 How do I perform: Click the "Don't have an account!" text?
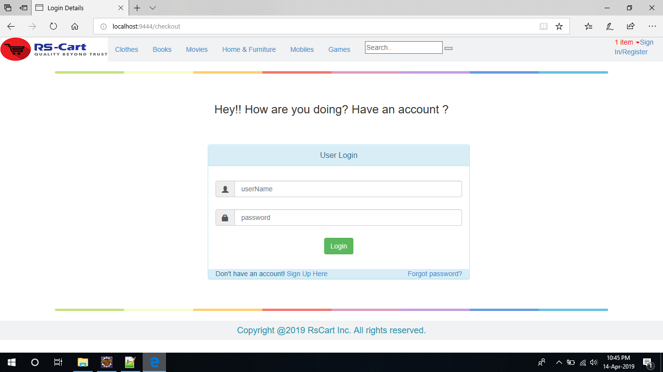(250, 274)
